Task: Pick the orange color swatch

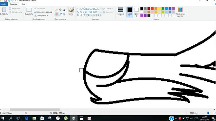Action: [x=156, y=8]
